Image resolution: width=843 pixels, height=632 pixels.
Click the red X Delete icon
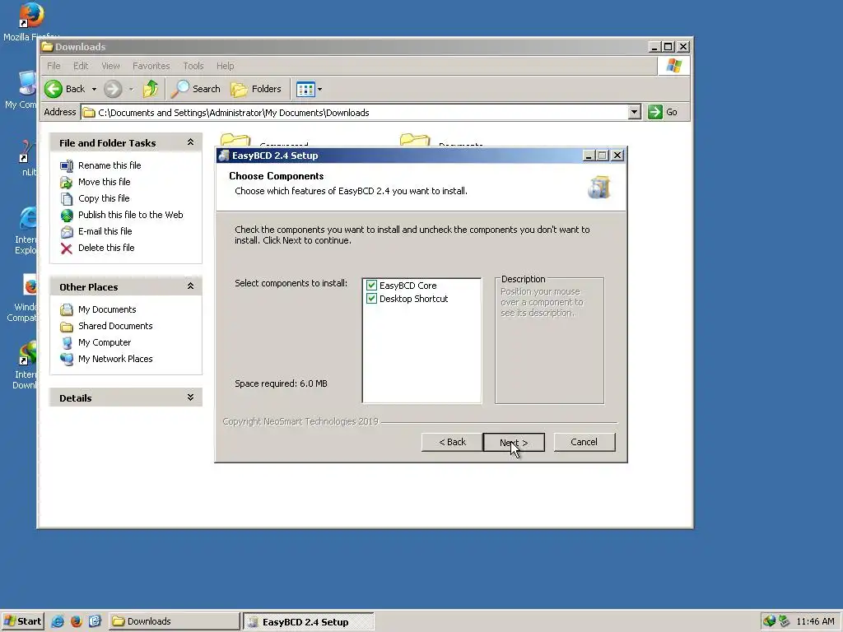pyautogui.click(x=67, y=249)
